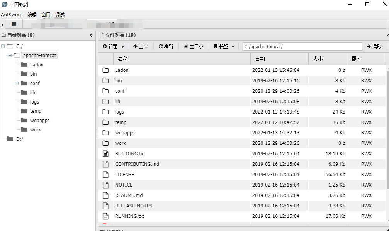
Task: Collapse the 目录列表 directory panel
Action: 91,35
